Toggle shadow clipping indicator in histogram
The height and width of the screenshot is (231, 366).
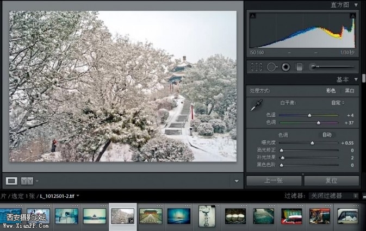[x=252, y=16]
